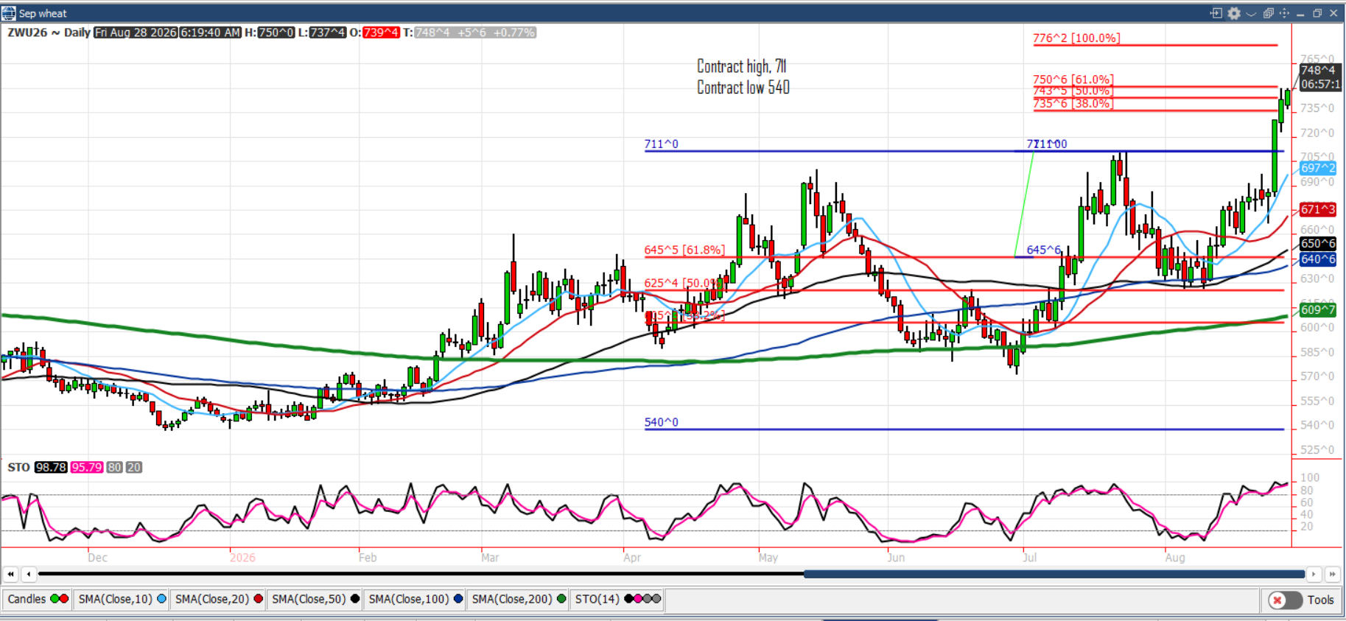Click the 650^6 SMA 50 price tag
The width and height of the screenshot is (1346, 621).
click(1318, 243)
